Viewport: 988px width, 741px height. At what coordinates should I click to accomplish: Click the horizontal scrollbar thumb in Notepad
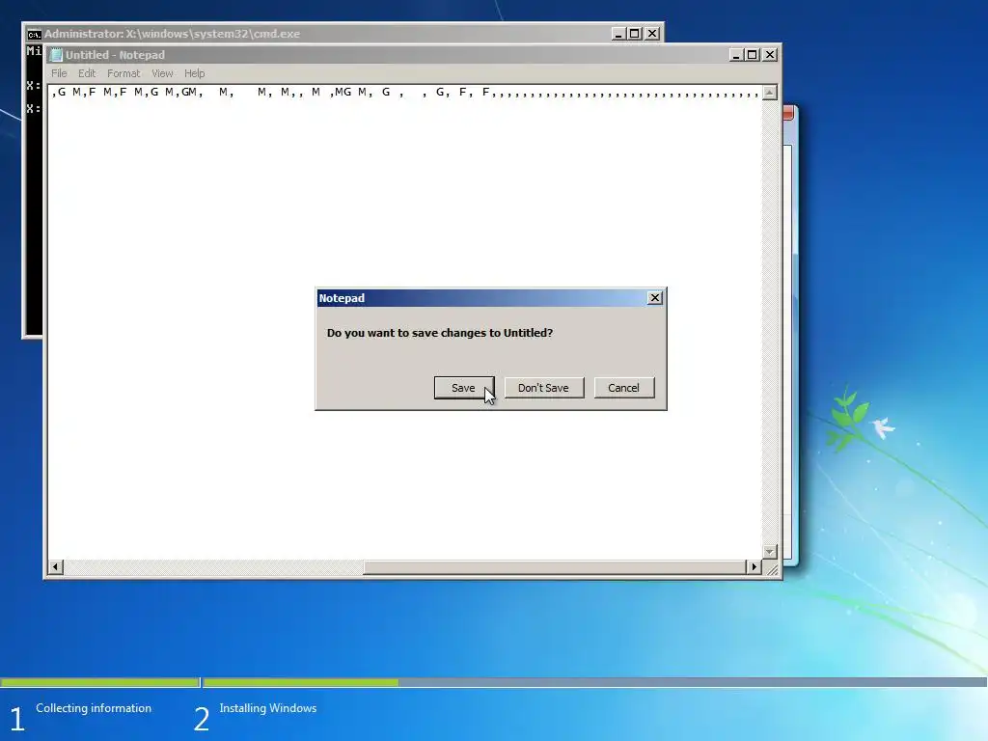click(x=555, y=567)
